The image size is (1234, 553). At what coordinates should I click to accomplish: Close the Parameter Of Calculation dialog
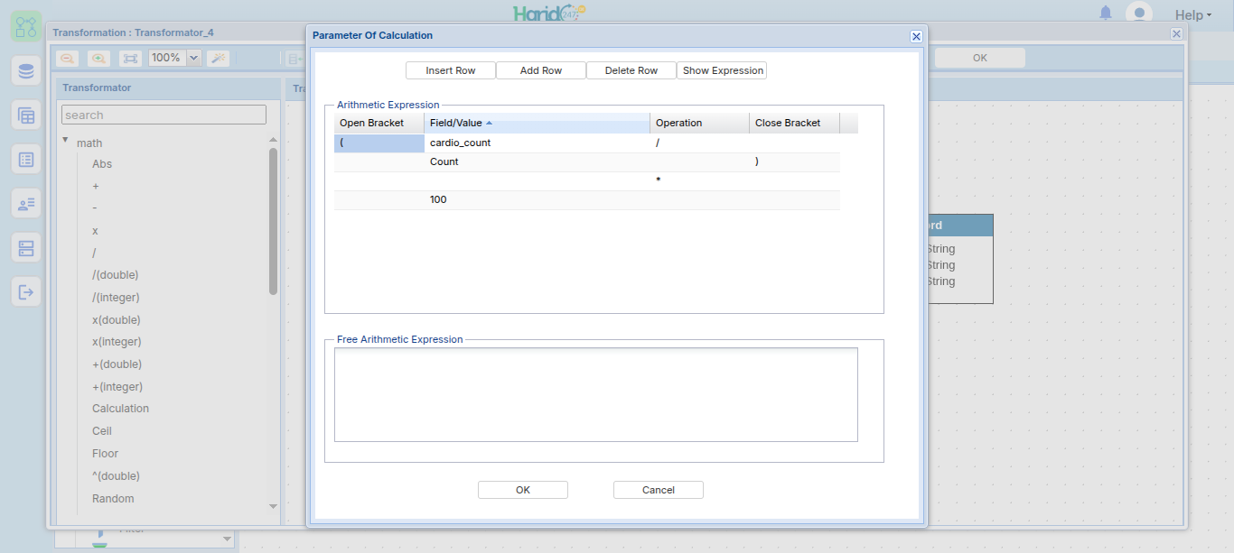point(916,36)
